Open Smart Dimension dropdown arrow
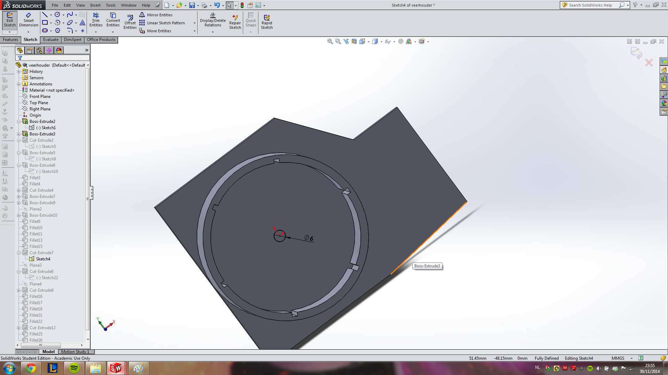The image size is (668, 375). tap(29, 32)
